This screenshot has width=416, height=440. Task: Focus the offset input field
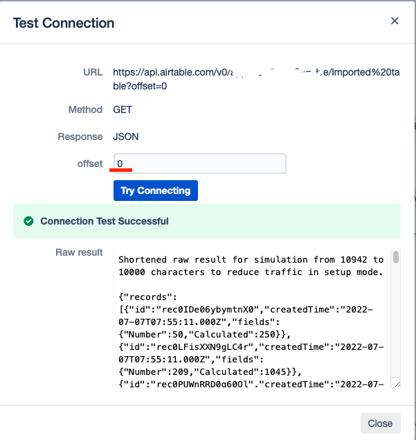coord(199,164)
